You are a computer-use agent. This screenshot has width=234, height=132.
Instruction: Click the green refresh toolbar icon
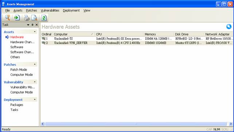(44, 18)
